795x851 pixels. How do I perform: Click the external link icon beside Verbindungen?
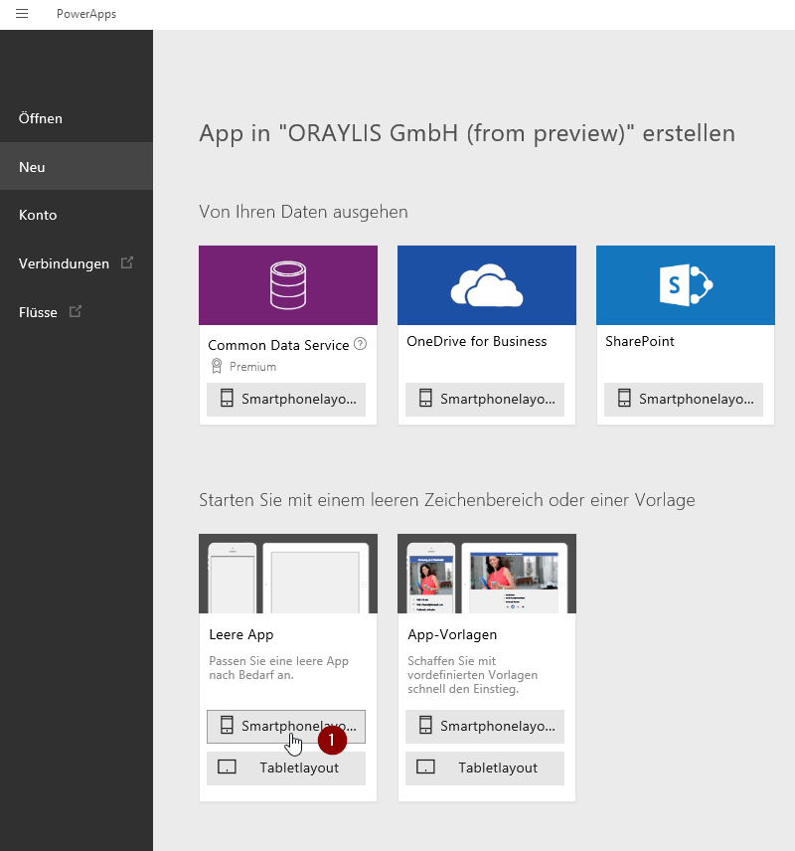(126, 262)
